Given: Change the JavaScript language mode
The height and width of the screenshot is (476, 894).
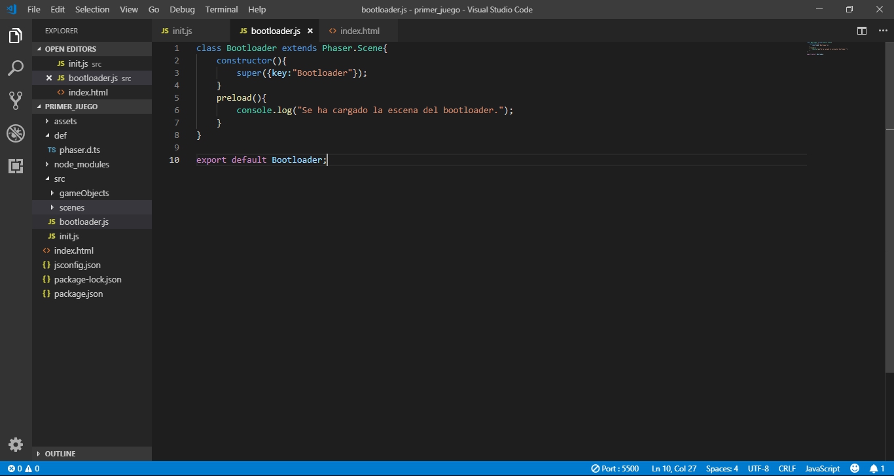Looking at the screenshot, I should coord(822,468).
